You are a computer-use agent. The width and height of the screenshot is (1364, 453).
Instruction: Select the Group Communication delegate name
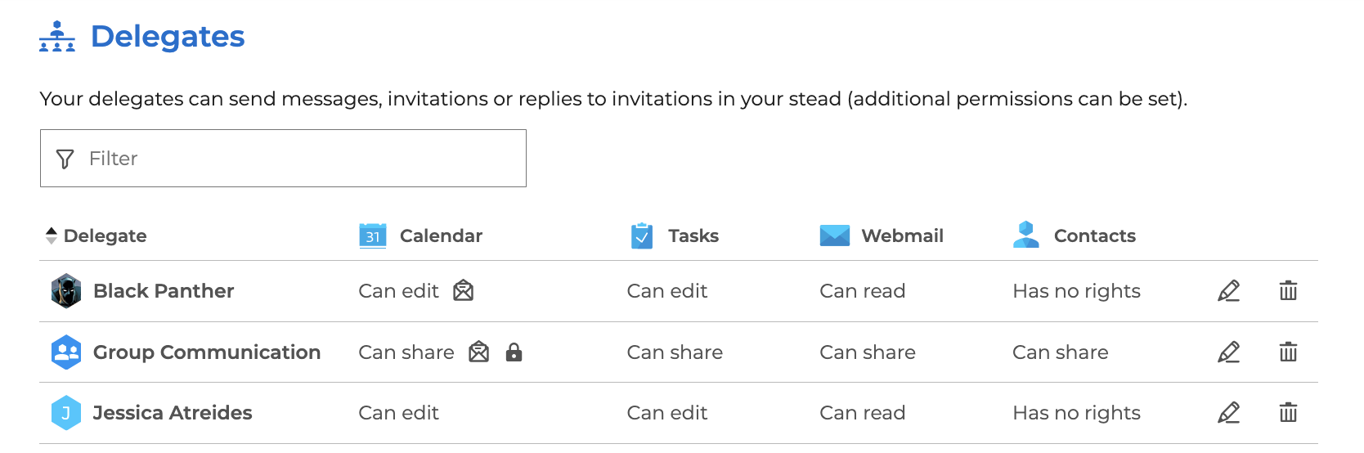tap(206, 352)
